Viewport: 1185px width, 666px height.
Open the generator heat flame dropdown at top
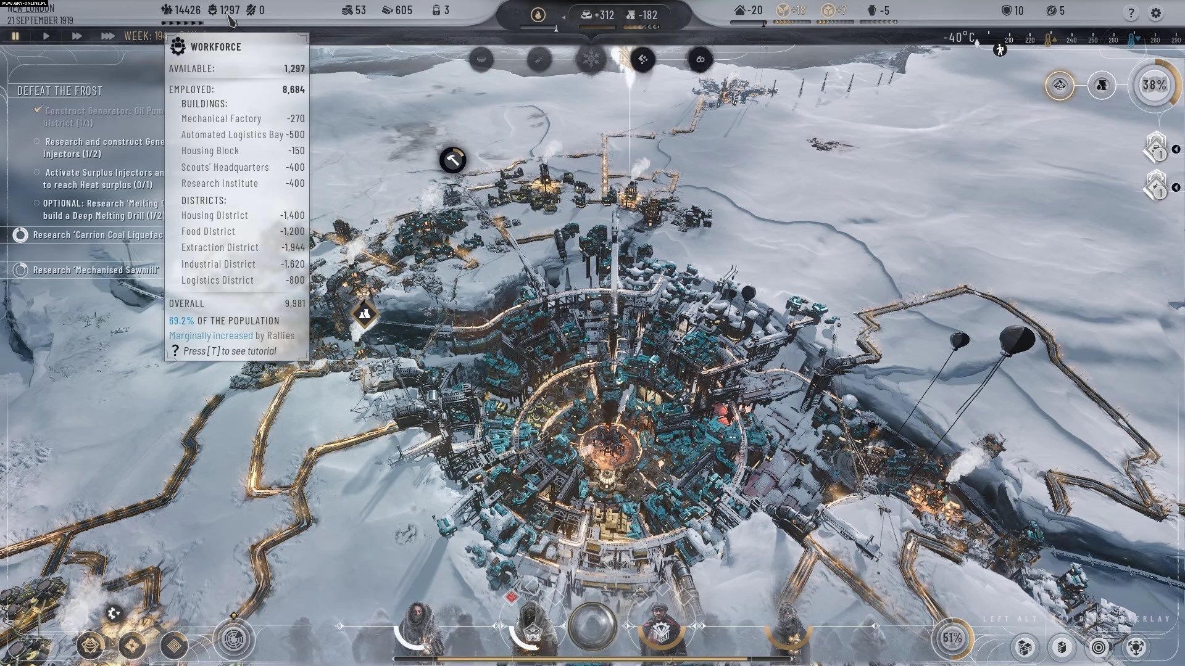(x=538, y=15)
